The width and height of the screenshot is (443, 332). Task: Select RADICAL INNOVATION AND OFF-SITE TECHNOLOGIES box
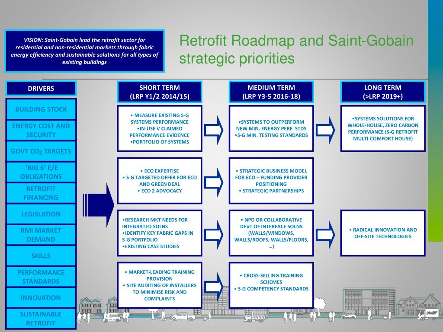pyautogui.click(x=383, y=233)
